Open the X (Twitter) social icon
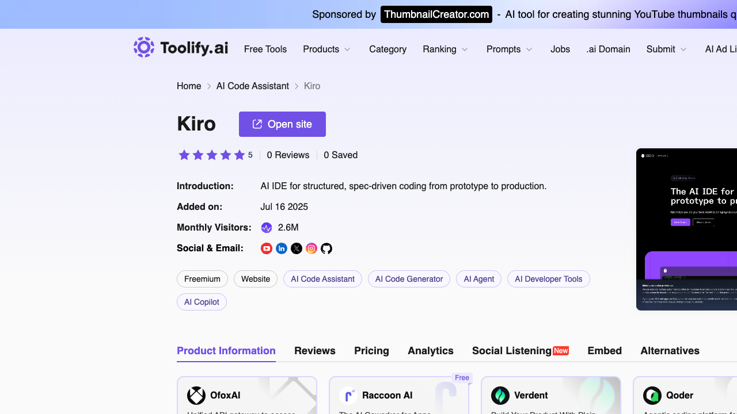 click(297, 248)
